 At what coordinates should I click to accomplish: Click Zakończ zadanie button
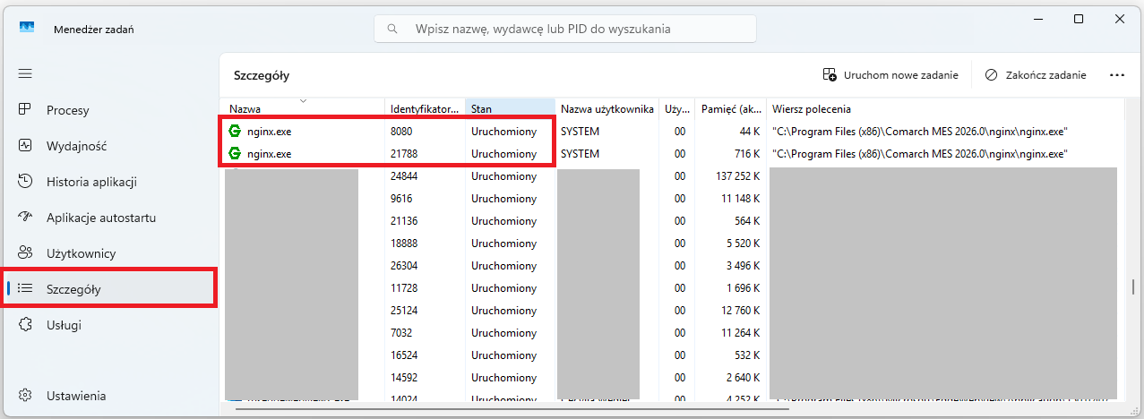[x=1036, y=75]
